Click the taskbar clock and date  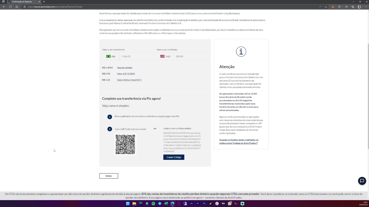363,204
